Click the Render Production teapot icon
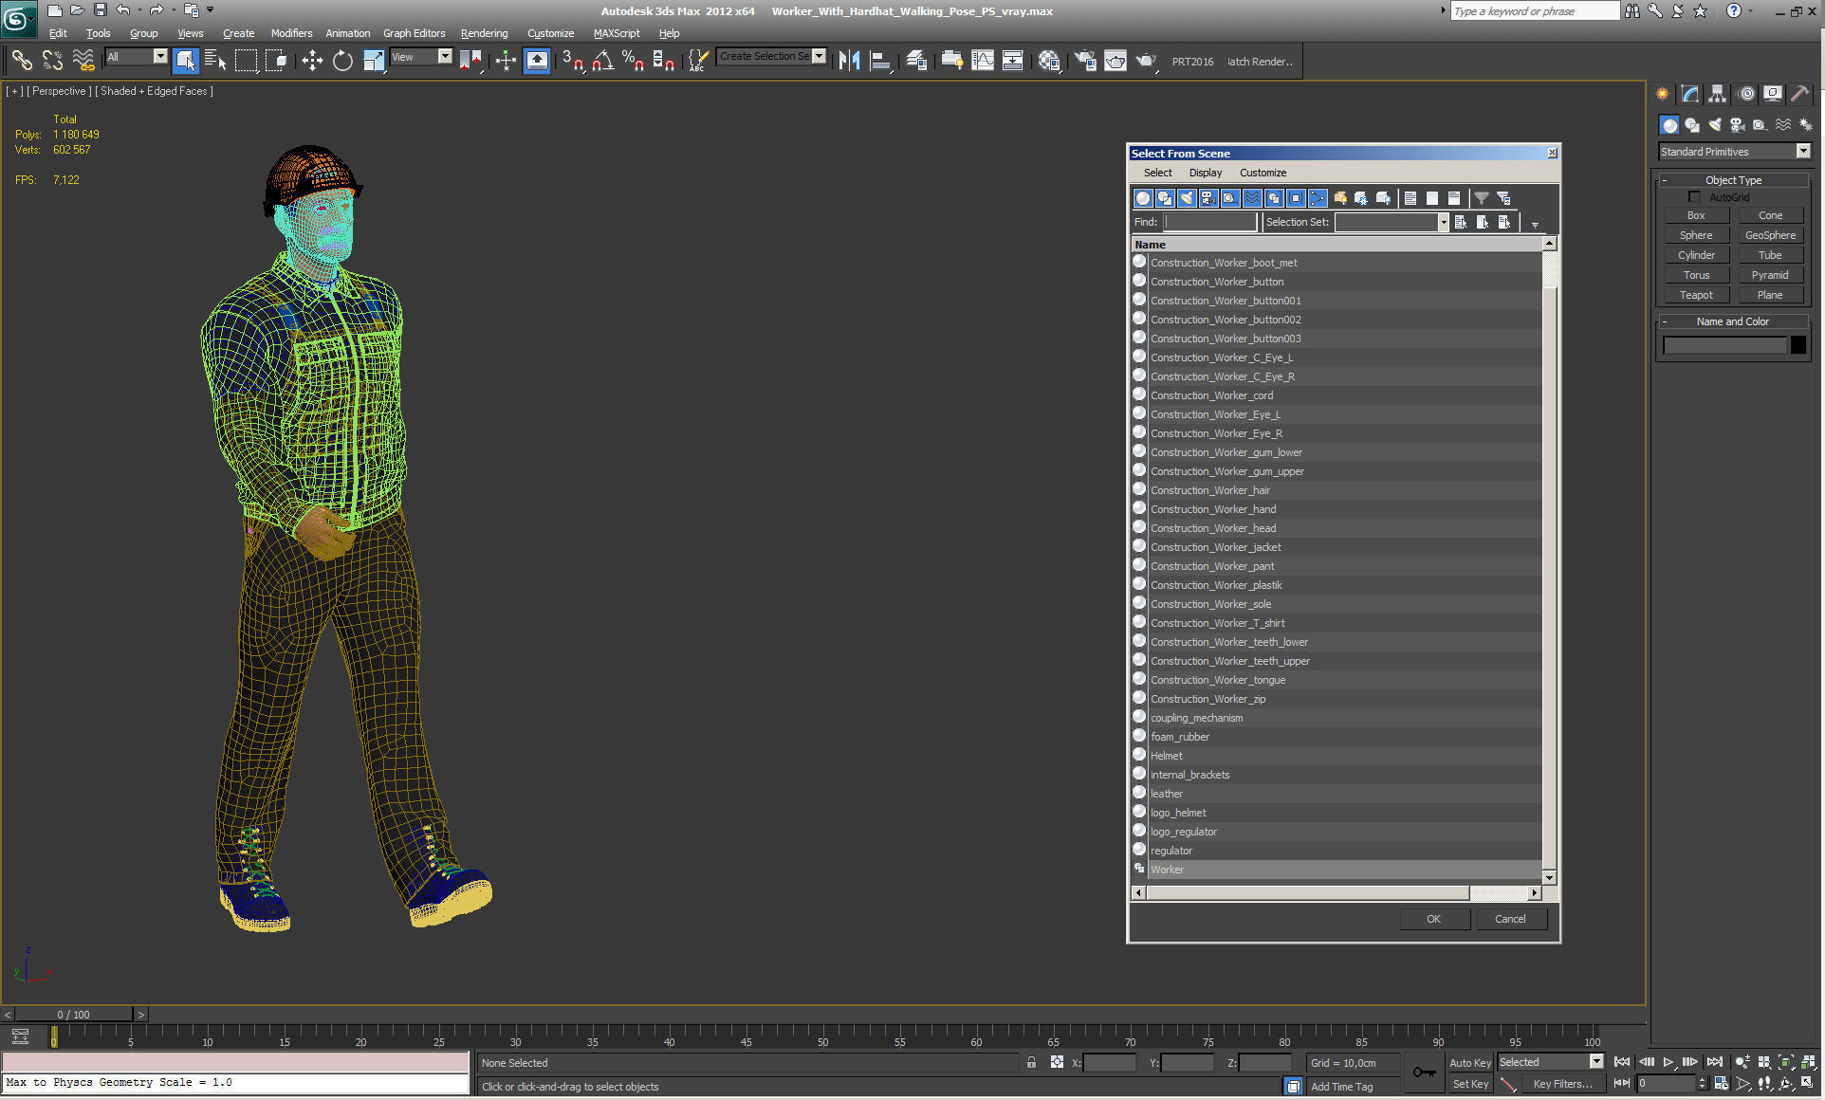This screenshot has height=1100, width=1825. coord(1146,62)
